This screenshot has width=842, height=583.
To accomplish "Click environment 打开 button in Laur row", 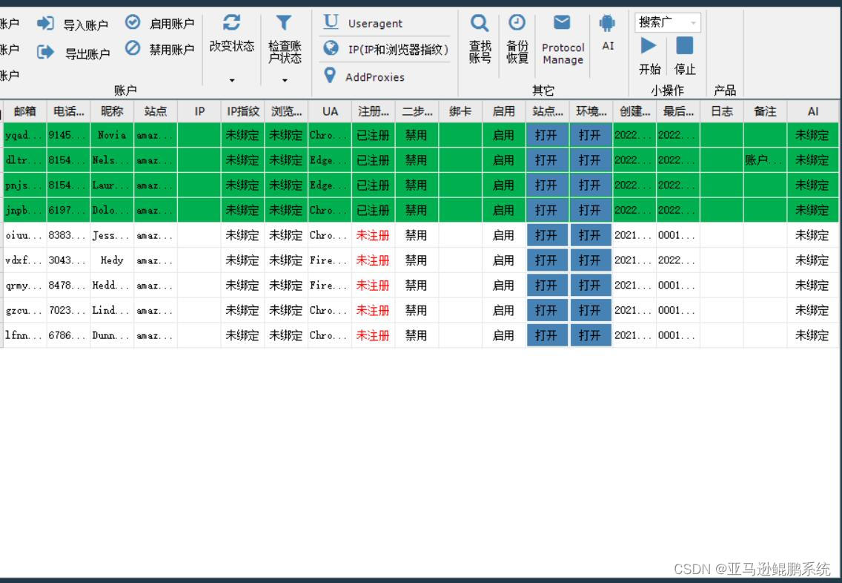I will click(x=591, y=185).
